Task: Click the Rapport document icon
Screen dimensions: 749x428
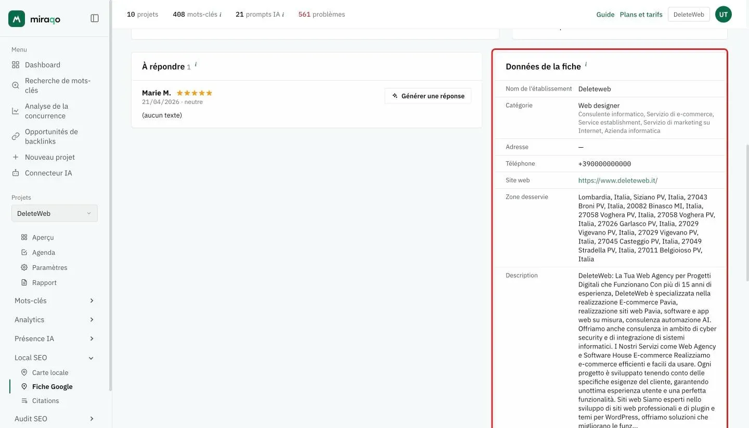Action: pos(24,282)
